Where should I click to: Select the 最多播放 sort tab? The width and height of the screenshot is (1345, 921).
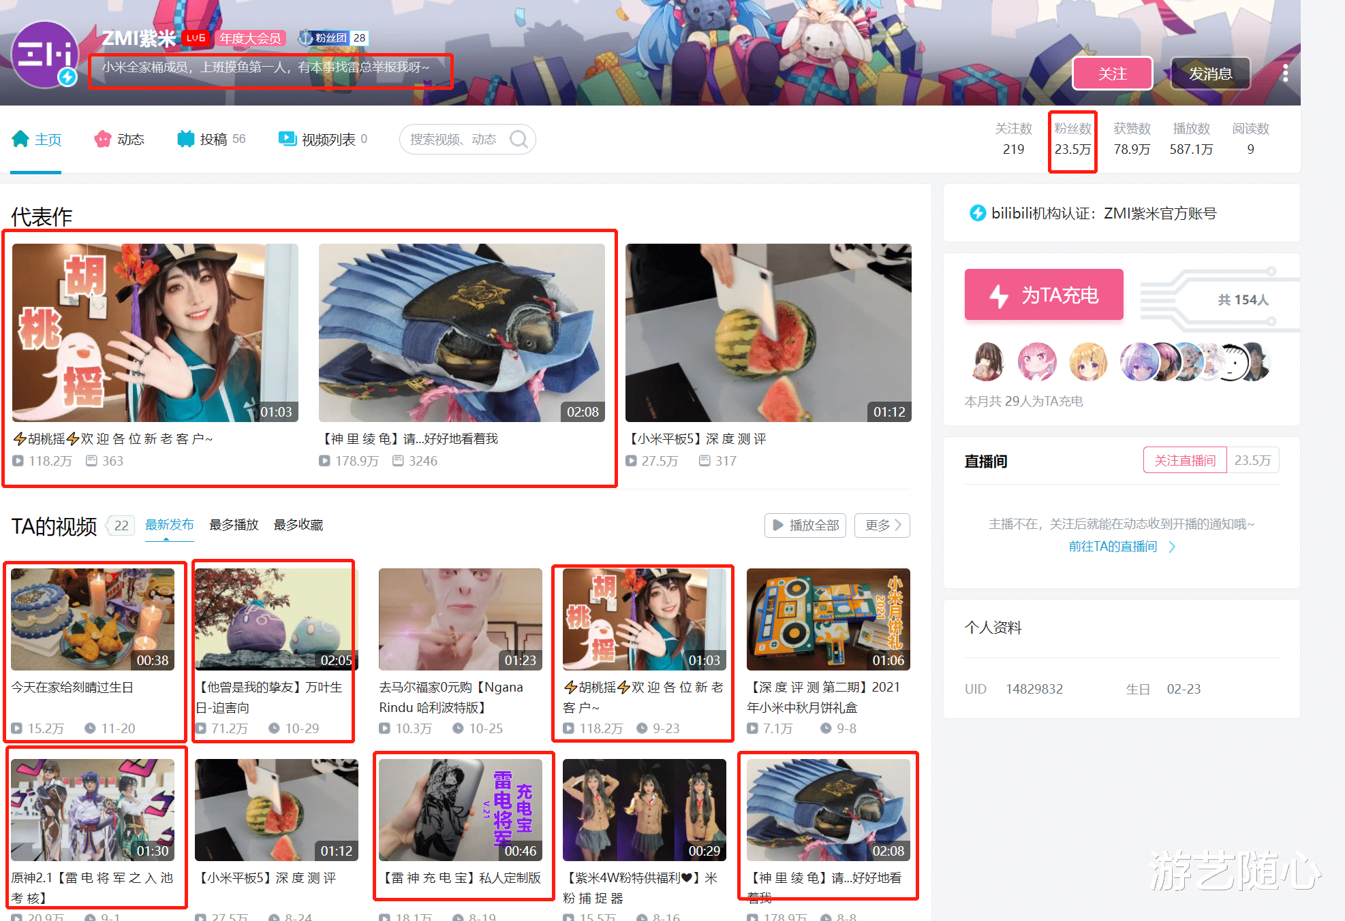234,525
